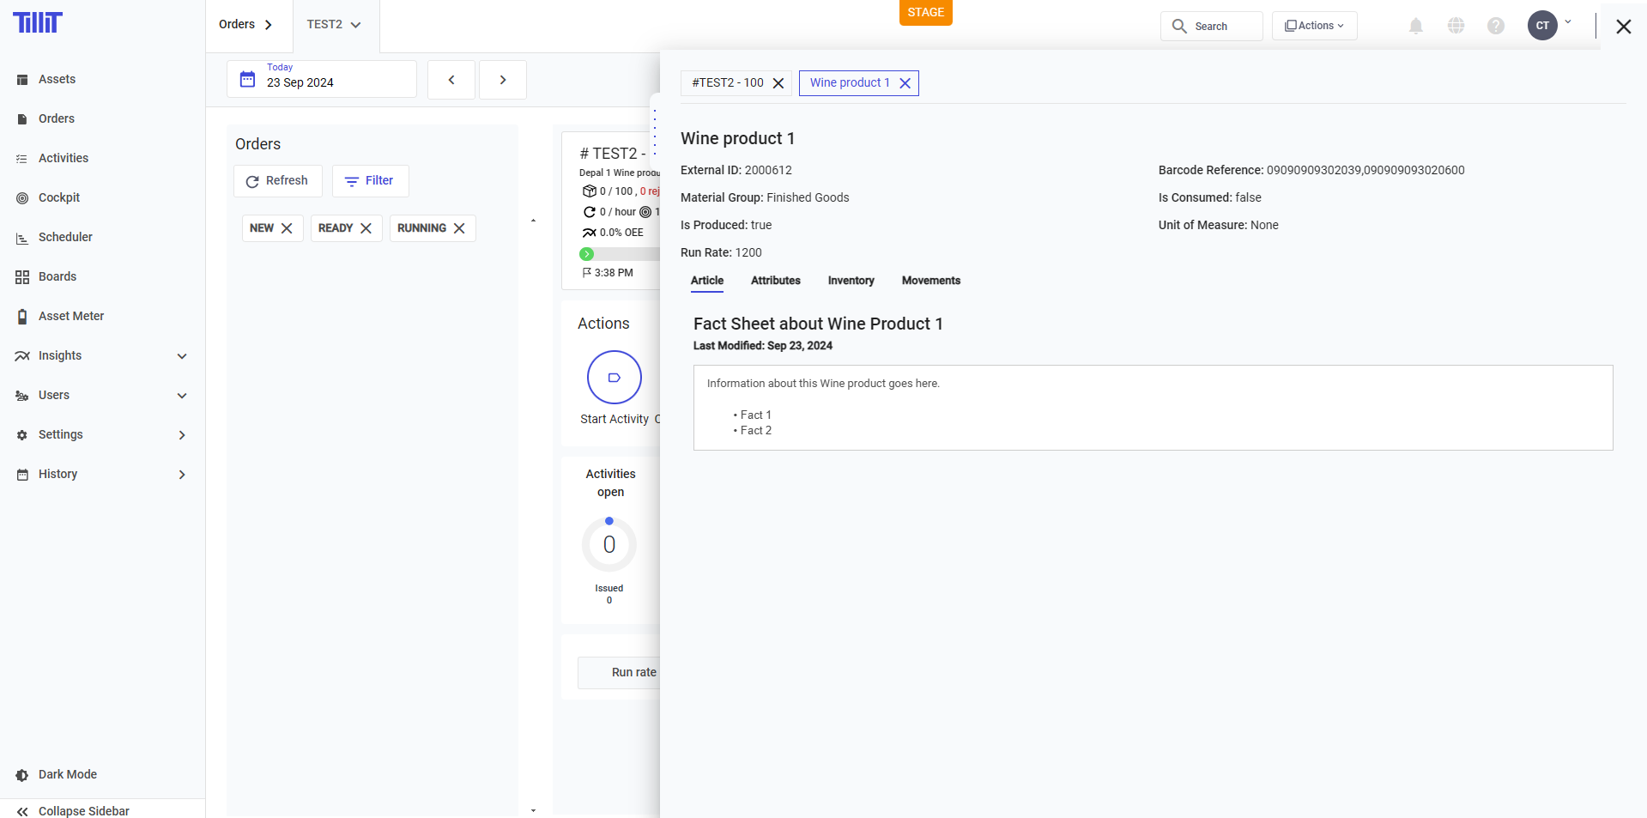Click the TIIIT logo
1647x818 pixels.
coord(38,22)
